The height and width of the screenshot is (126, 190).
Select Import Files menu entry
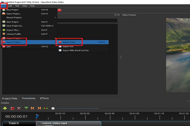pyautogui.click(x=13, y=30)
